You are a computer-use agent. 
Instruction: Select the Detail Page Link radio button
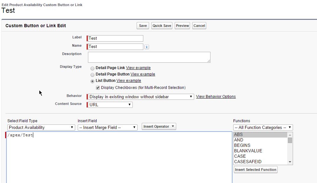92,68
